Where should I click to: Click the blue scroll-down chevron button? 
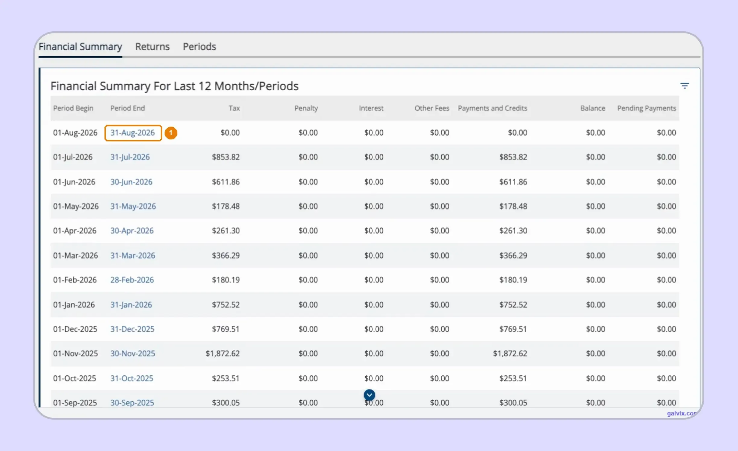369,395
